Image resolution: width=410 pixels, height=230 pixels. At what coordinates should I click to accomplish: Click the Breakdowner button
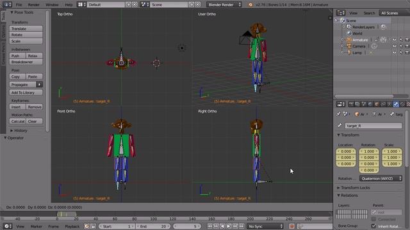point(26,62)
